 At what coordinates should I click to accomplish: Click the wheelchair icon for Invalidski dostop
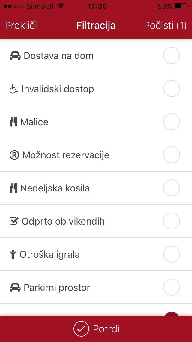14,89
